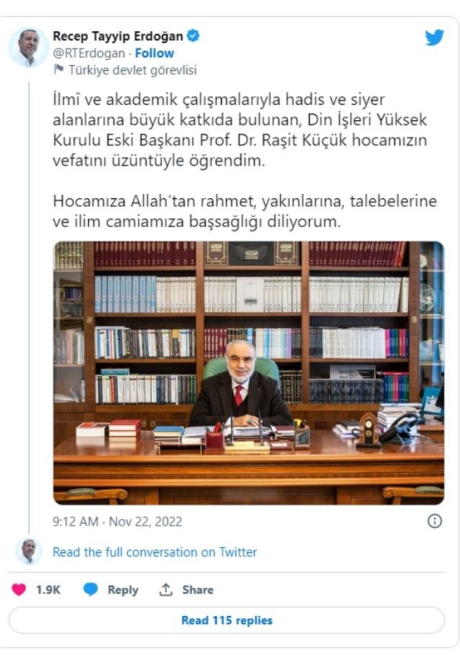Open the large profile avatar

pos(28,47)
